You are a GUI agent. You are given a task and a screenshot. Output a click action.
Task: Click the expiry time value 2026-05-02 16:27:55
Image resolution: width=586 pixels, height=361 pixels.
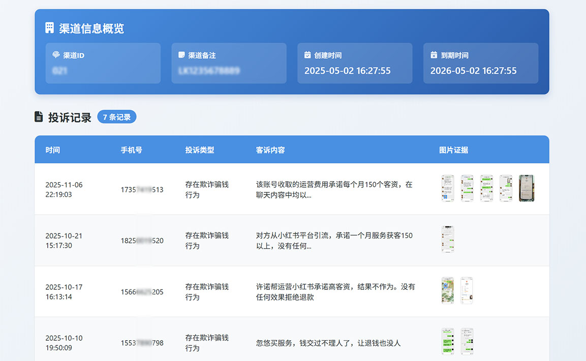(473, 71)
